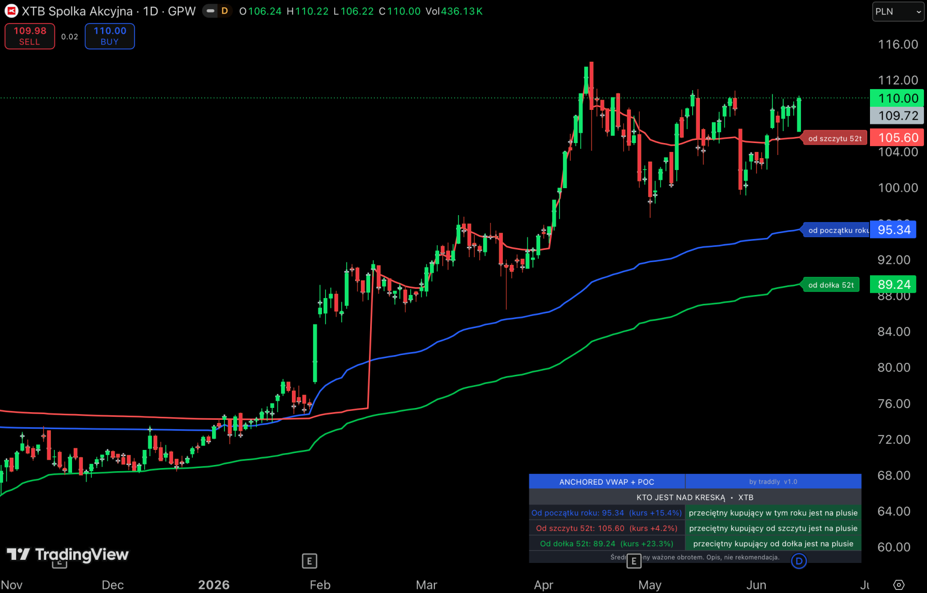
Task: Click the red 105.60 price tag
Action: [898, 137]
